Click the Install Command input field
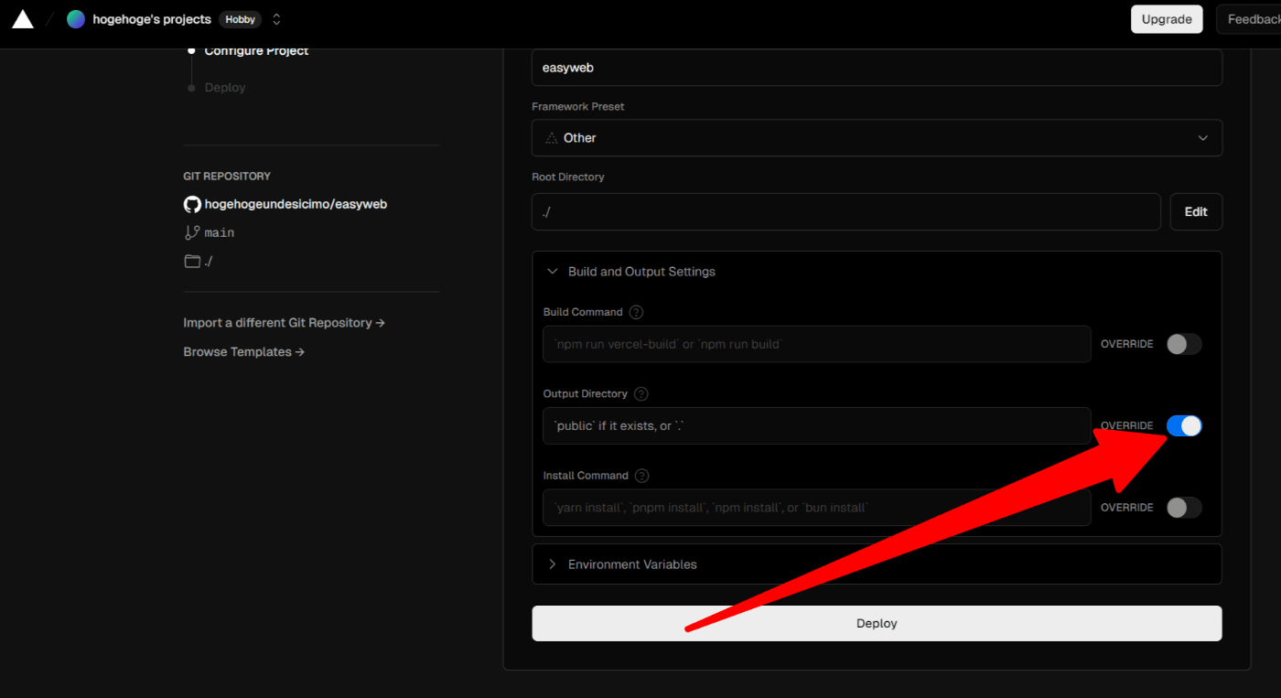This screenshot has height=698, width=1281. 816,508
